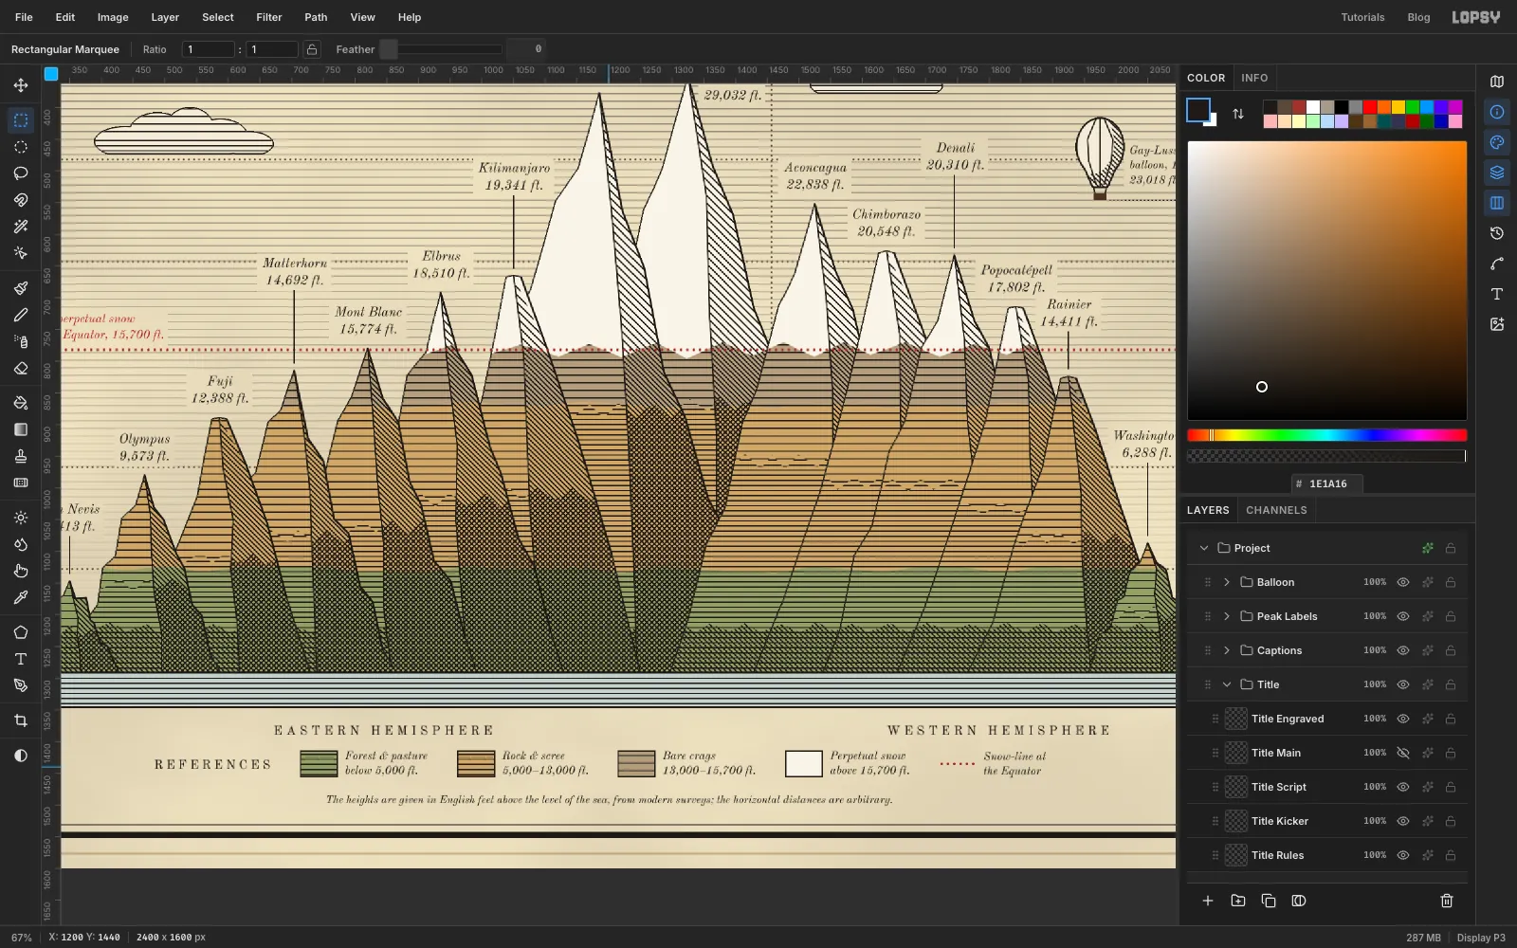Select the Magic Wand tool
1517x948 pixels.
pos(21,227)
